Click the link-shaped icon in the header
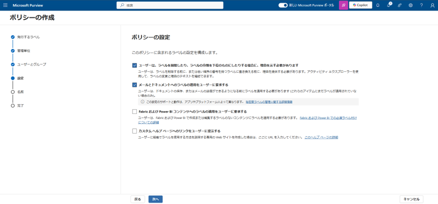 click(400, 5)
